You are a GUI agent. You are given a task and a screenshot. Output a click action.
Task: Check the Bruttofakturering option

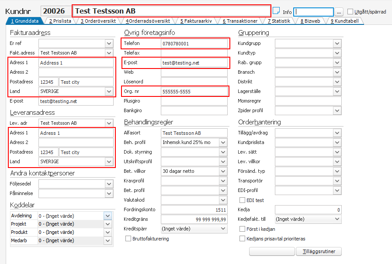click(x=128, y=239)
